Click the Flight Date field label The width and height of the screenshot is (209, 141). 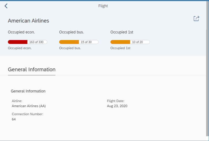(116, 101)
